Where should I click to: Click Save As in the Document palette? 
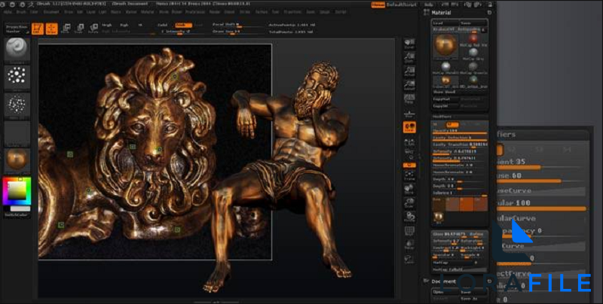tap(473, 299)
